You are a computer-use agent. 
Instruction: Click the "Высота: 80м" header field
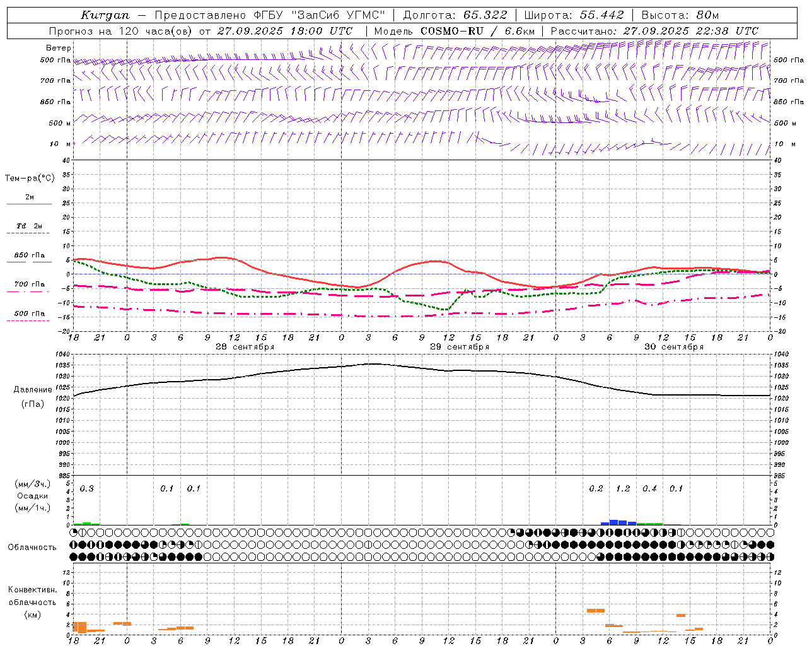[x=680, y=15]
